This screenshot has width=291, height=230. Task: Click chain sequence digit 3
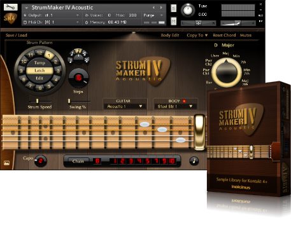[x=131, y=161]
